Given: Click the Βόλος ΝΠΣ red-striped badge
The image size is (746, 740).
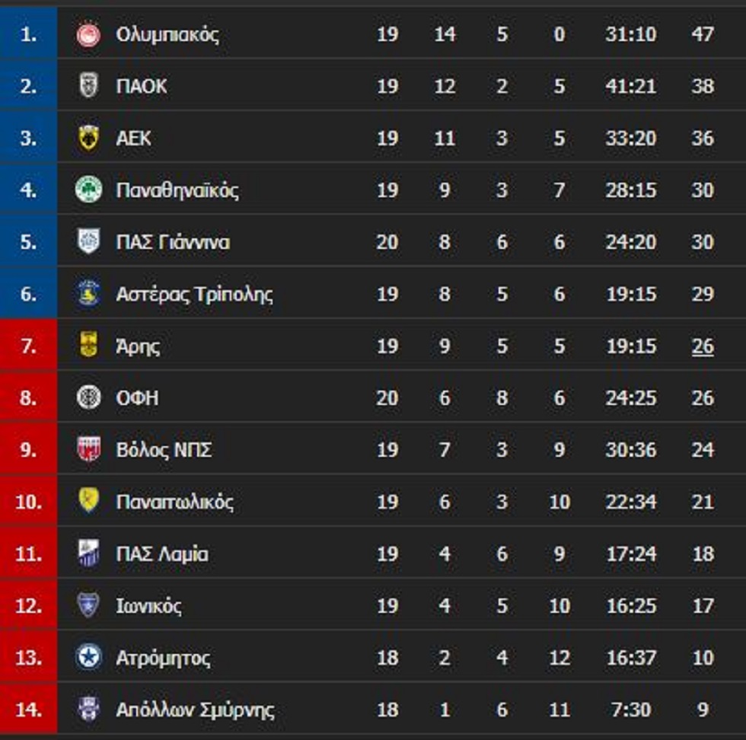Looking at the screenshot, I should (x=88, y=450).
